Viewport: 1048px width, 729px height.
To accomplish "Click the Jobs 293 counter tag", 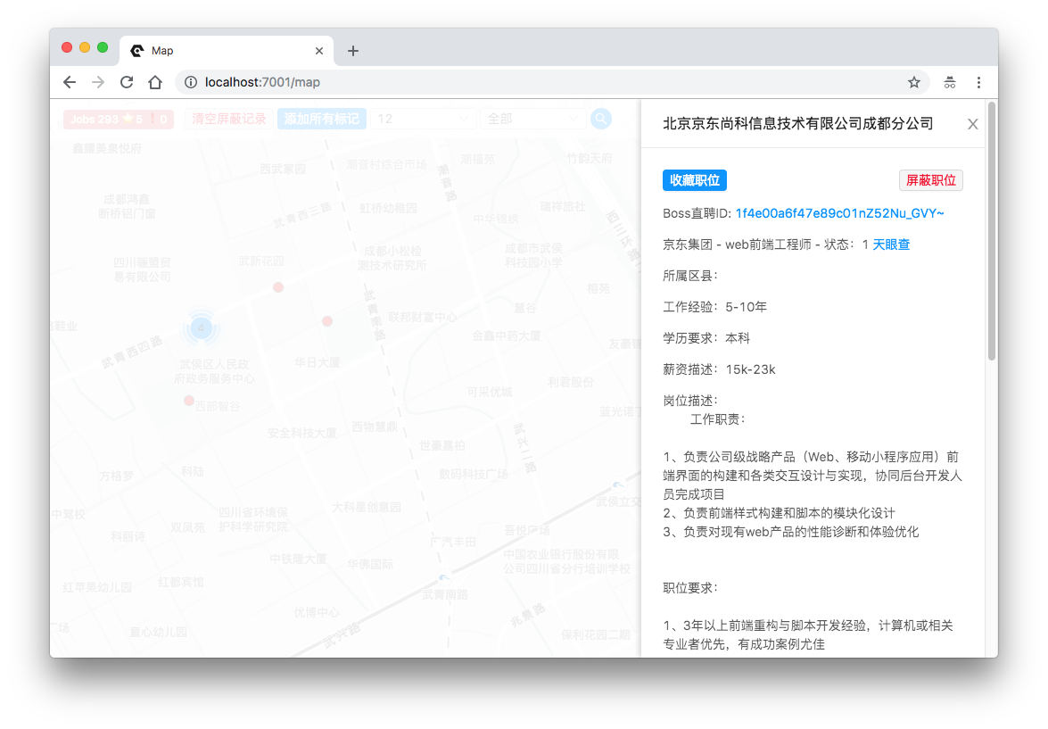I will click(119, 119).
